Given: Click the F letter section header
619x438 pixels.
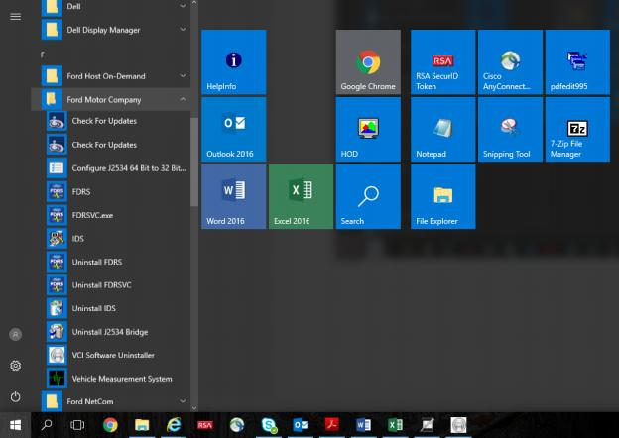Looking at the screenshot, I should 43,55.
